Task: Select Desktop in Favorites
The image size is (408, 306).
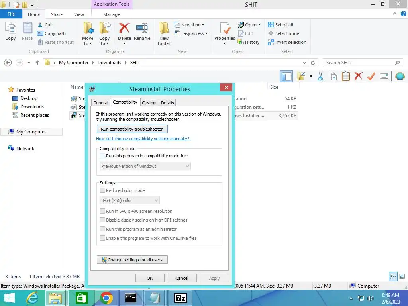Action: tap(25, 98)
